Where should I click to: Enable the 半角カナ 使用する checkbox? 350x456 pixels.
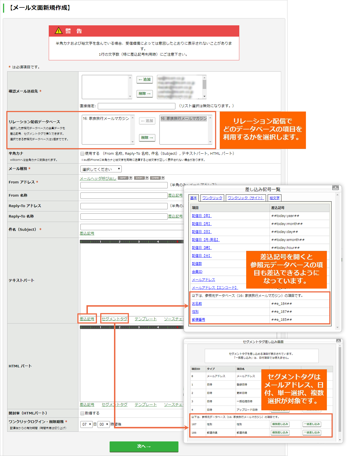(82, 154)
